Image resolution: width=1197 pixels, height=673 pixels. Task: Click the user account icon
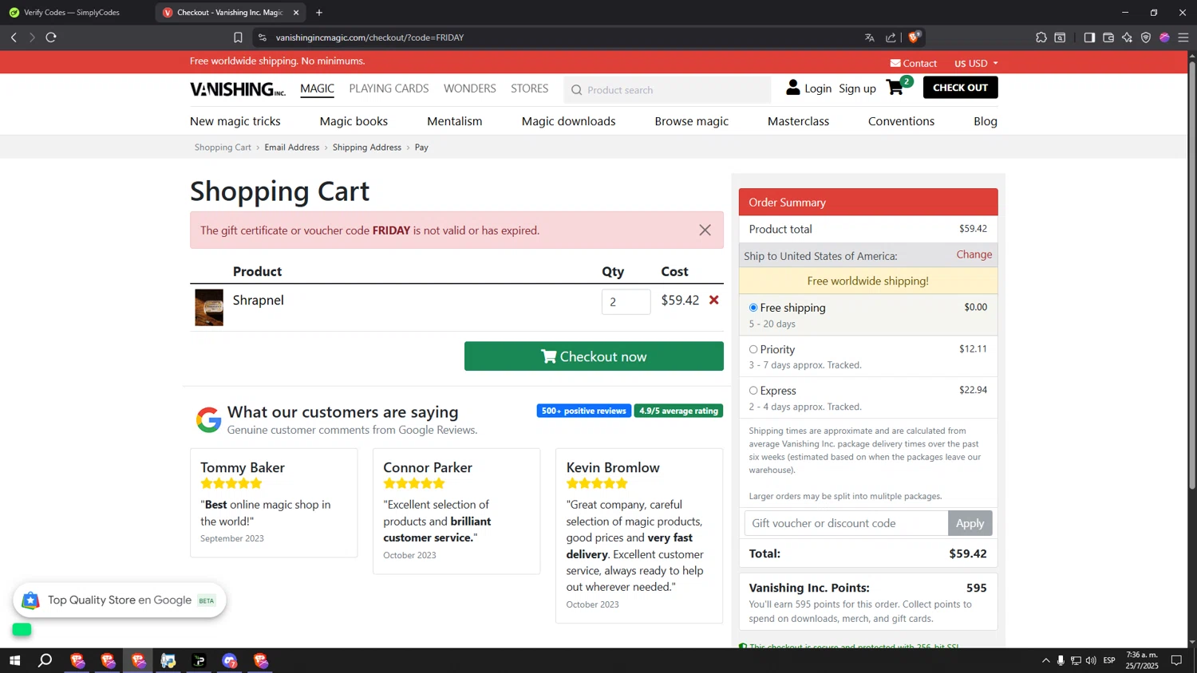[x=792, y=88]
